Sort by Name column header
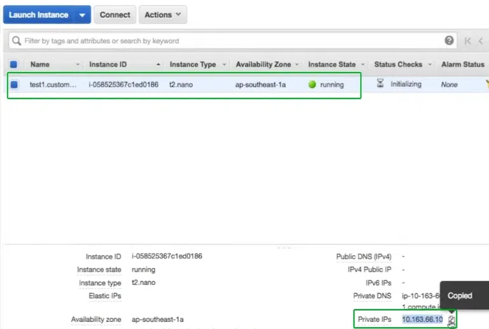Viewport: 489px width, 329px height. click(40, 64)
